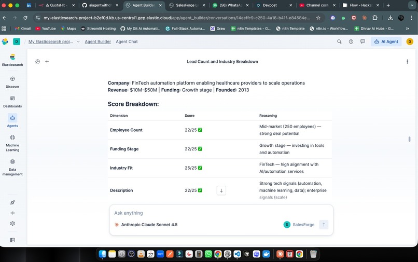
Task: Open the help icon in header
Action: click(351, 42)
